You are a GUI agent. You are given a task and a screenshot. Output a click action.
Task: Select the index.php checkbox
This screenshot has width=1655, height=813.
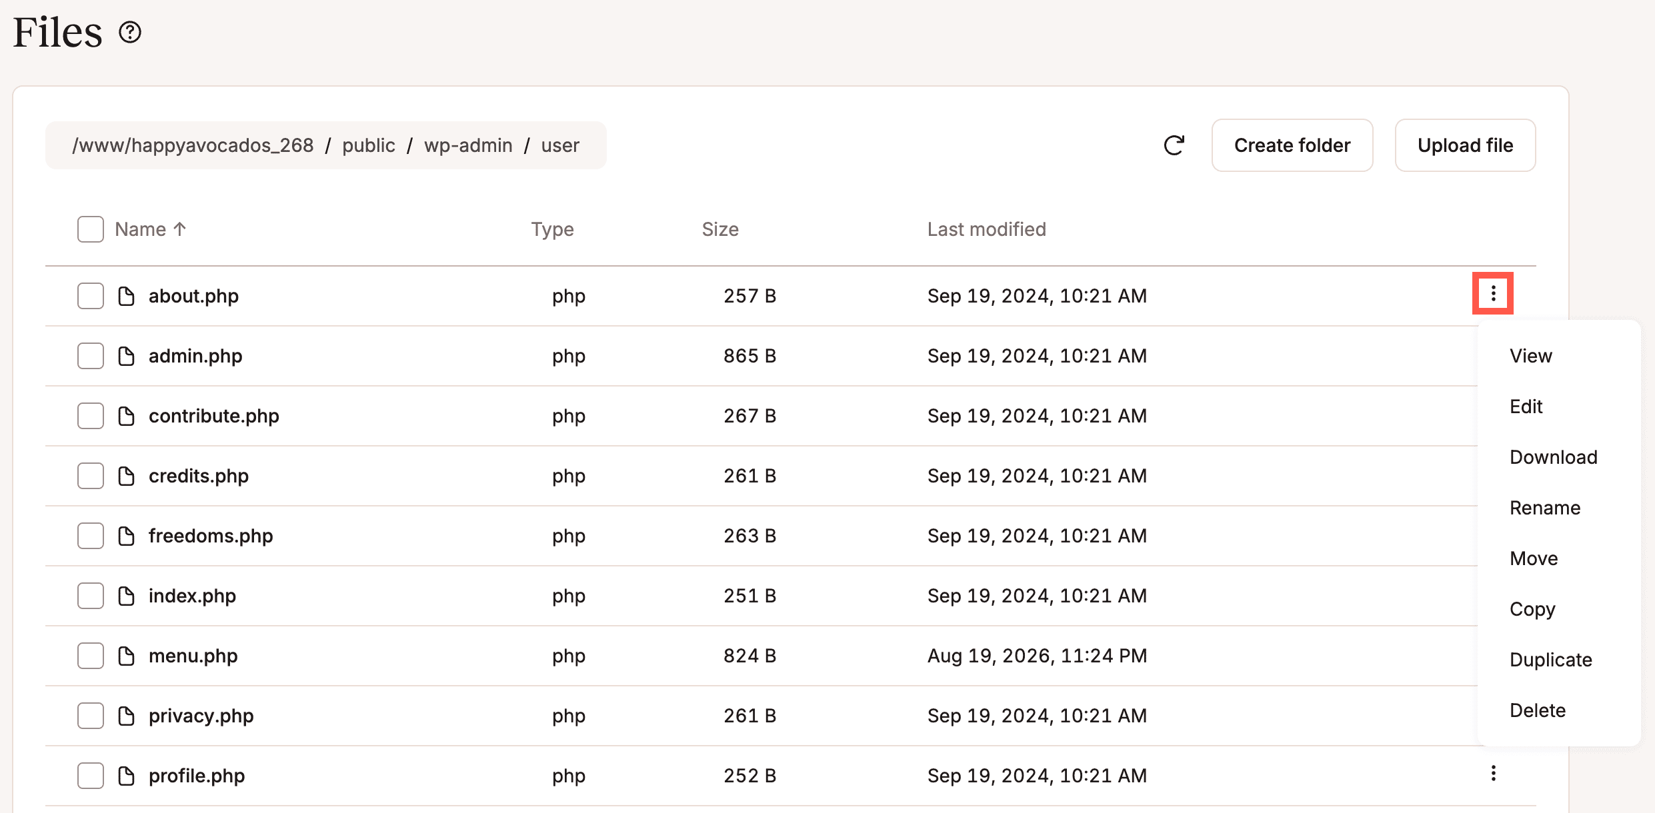[x=91, y=596]
